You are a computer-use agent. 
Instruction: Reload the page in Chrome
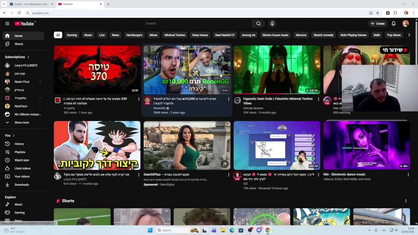point(19,13)
